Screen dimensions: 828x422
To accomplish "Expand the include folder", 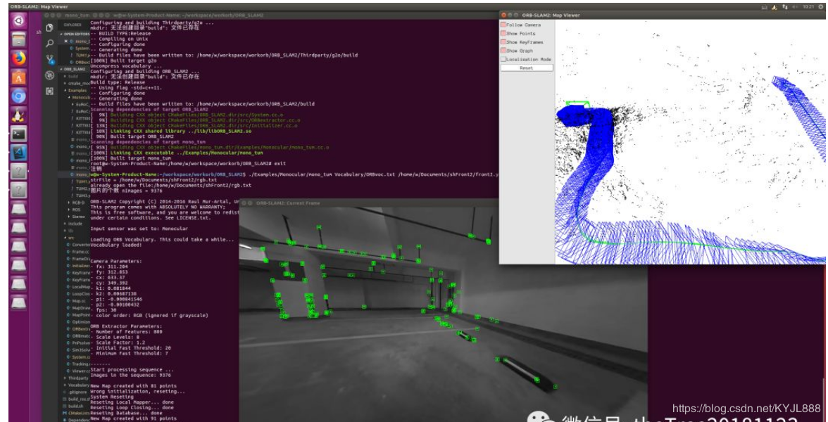I will coord(74,224).
